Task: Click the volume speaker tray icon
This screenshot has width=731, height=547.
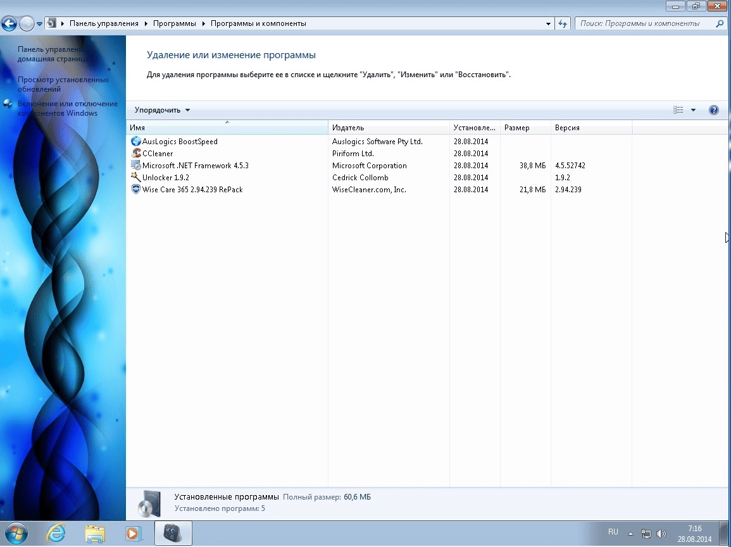Action: click(x=661, y=534)
